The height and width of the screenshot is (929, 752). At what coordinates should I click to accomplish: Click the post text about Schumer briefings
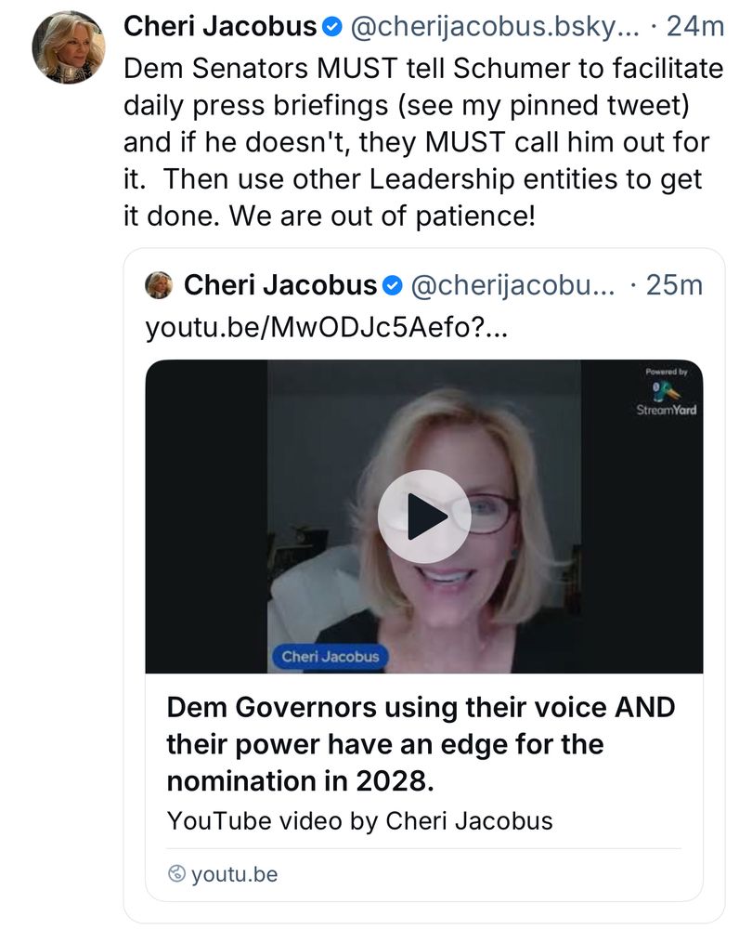click(422, 142)
